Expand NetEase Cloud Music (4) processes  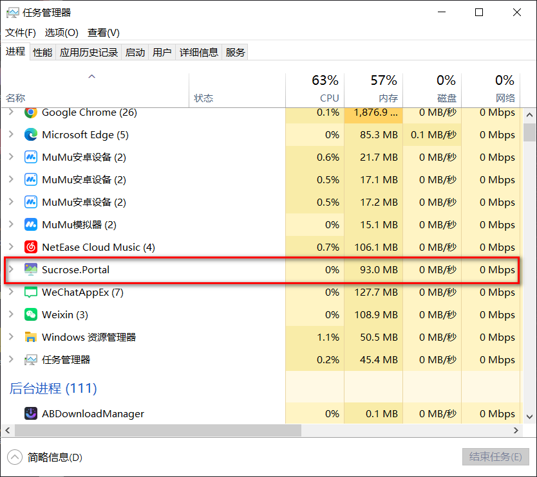point(11,246)
